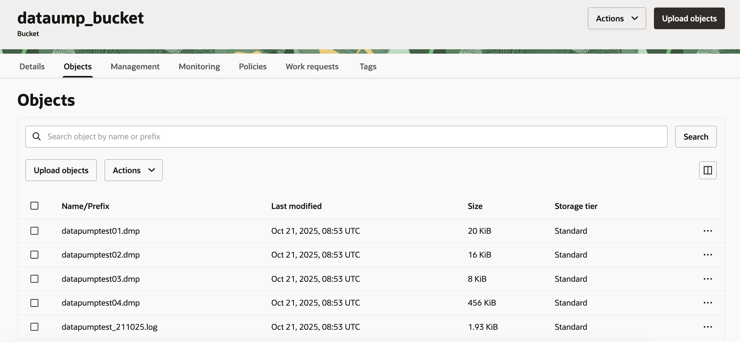
Task: Tick the checkbox for datapumptest_211025.log
Action: (35, 327)
